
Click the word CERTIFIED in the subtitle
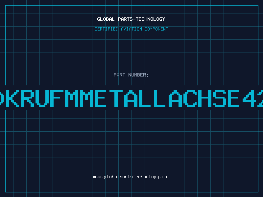coord(107,29)
